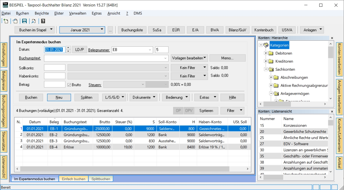The height and width of the screenshot is (190, 344).
Task: Expand the Kreditoren tree node
Action: (266, 61)
